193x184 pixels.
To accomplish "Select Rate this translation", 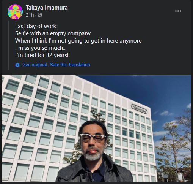I will click(x=70, y=65).
